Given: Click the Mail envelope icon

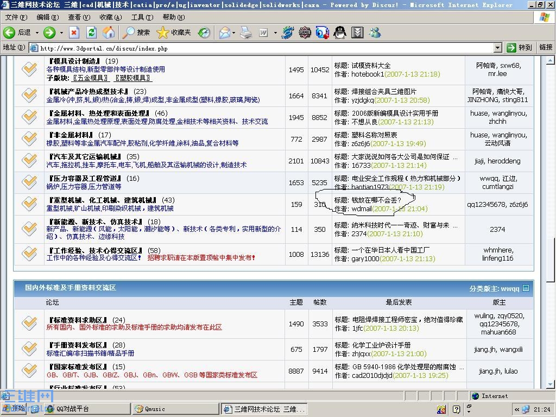Looking at the screenshot, I should [x=224, y=33].
